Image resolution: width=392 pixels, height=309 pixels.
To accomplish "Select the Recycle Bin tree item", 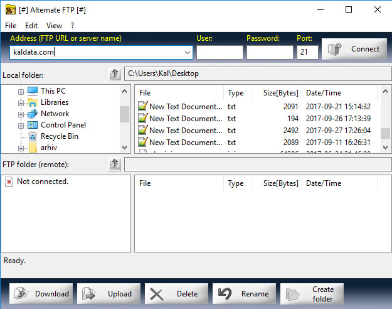I will point(60,136).
